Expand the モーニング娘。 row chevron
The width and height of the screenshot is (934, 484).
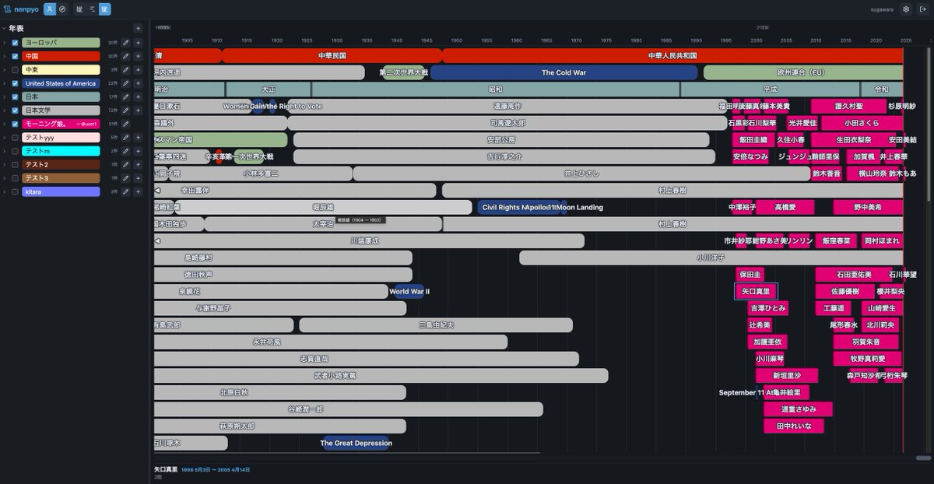pos(5,124)
